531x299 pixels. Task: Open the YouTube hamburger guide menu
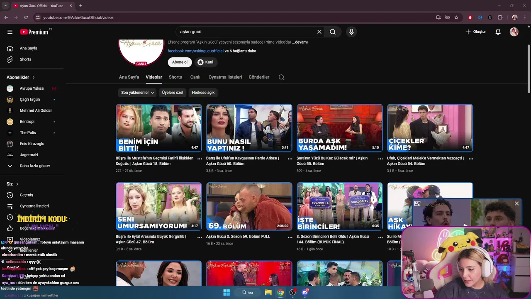(10, 32)
